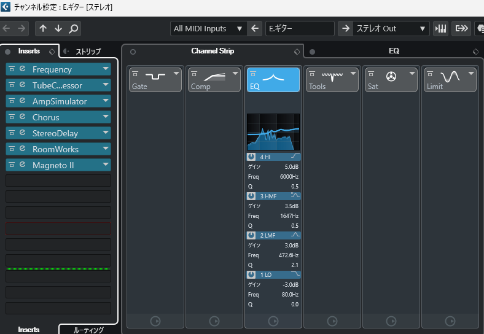Open the Comp module dropdown arrow

235,74
